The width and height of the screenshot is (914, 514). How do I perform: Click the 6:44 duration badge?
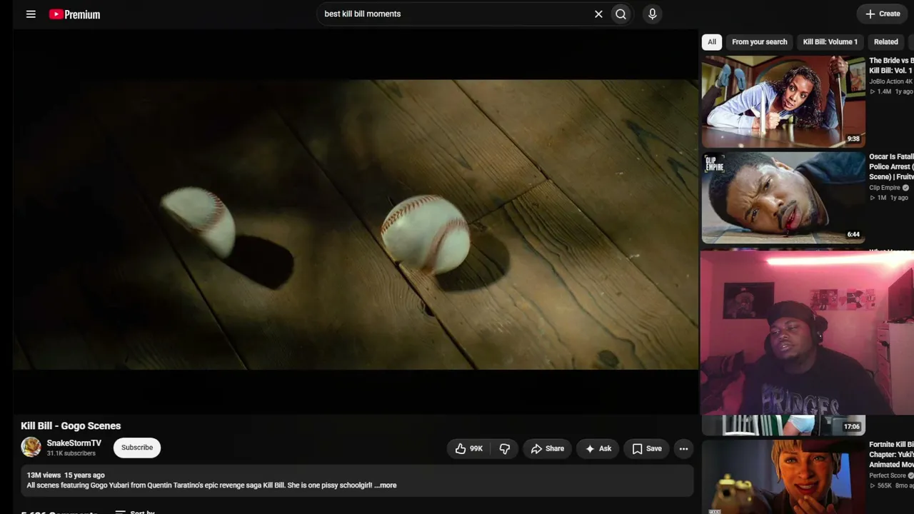point(853,234)
